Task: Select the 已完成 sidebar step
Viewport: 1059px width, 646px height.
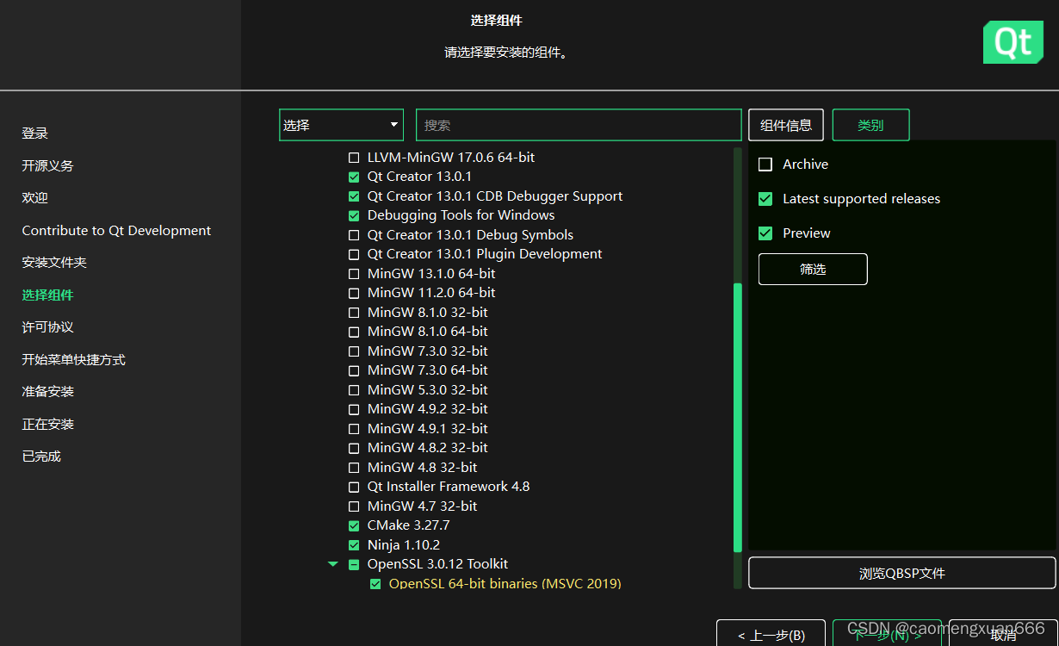Action: click(x=41, y=456)
